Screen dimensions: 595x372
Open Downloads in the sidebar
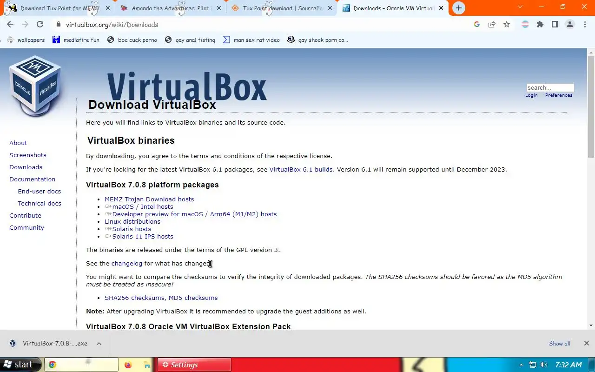(x=26, y=167)
